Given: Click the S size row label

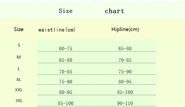Looking at the screenshot, I should click(x=19, y=45).
